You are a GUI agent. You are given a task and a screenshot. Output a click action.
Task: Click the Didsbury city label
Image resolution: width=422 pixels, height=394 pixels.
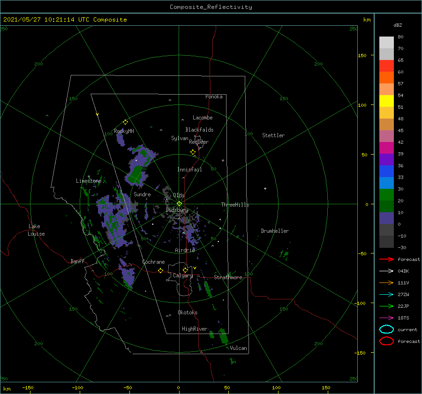(177, 210)
